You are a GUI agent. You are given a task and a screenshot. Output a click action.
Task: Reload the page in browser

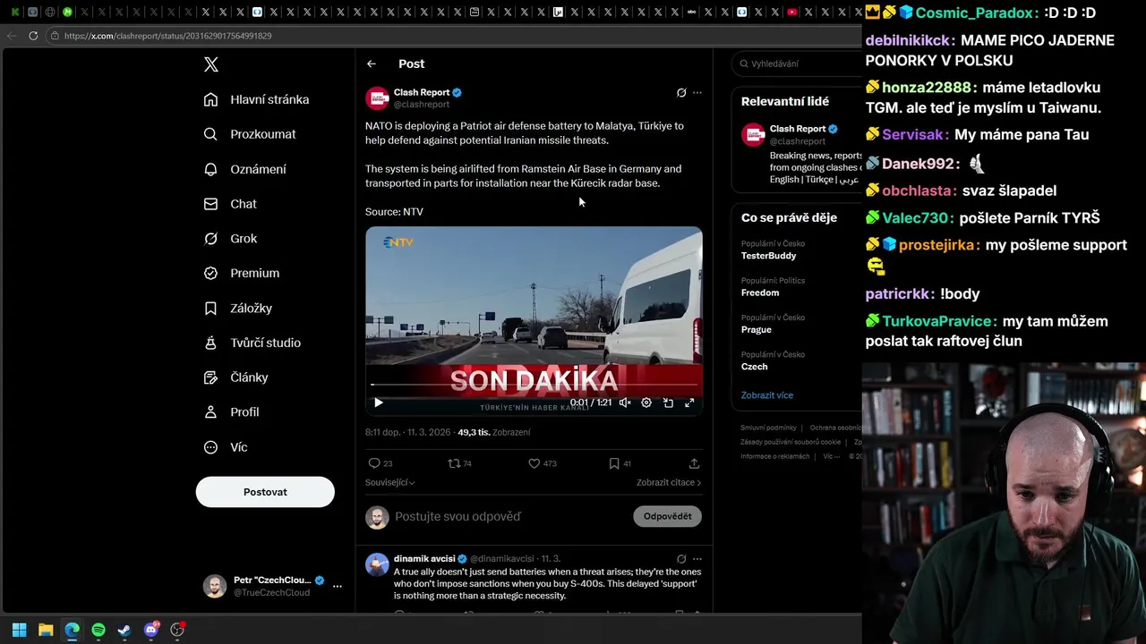point(33,36)
